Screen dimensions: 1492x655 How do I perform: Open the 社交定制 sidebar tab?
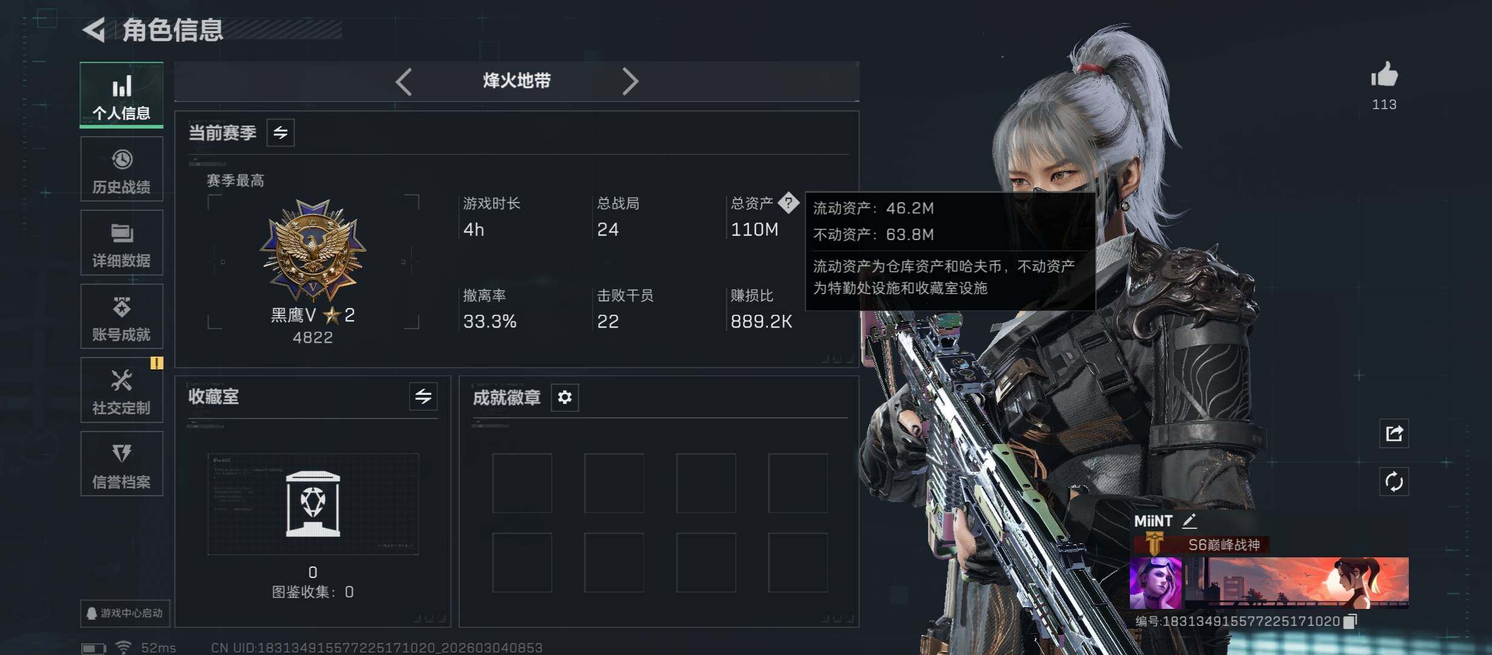(x=122, y=390)
